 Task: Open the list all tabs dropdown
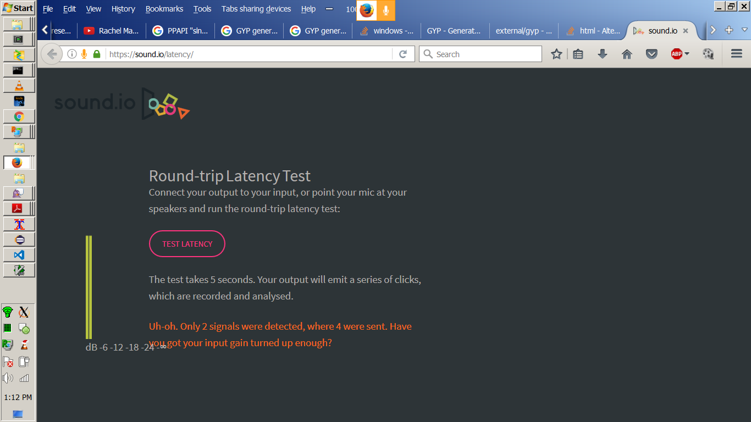(x=745, y=30)
